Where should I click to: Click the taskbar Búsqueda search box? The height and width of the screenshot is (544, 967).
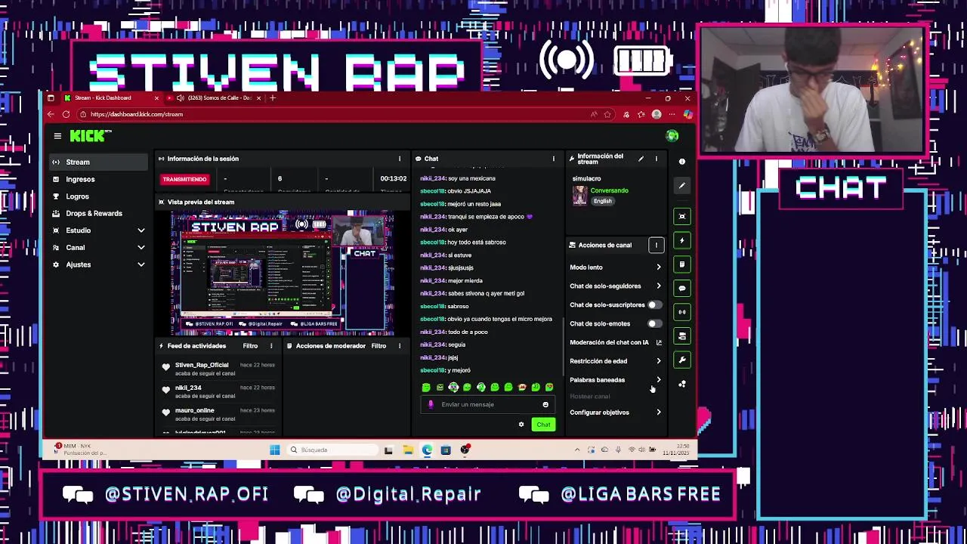tap(332, 450)
